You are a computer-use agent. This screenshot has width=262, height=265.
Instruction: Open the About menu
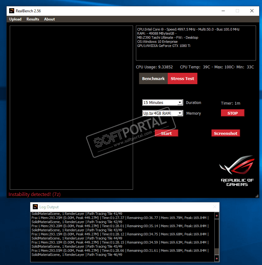click(49, 19)
